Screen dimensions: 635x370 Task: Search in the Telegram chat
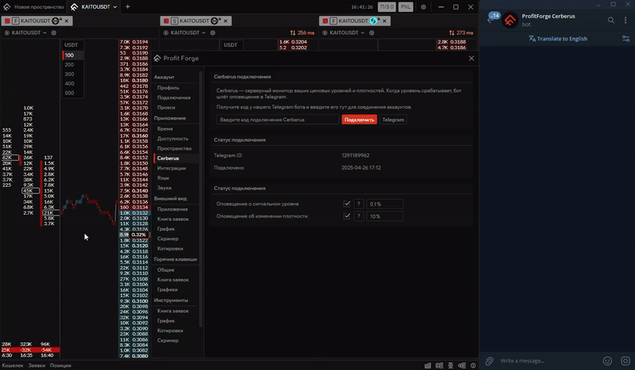pyautogui.click(x=610, y=20)
